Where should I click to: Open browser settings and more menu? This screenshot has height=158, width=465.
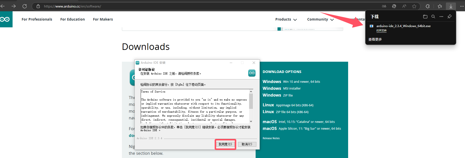[462, 6]
